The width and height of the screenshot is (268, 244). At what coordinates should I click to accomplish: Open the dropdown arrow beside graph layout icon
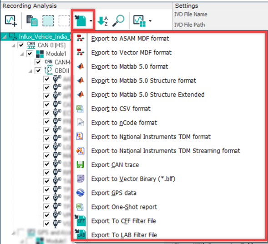point(150,21)
